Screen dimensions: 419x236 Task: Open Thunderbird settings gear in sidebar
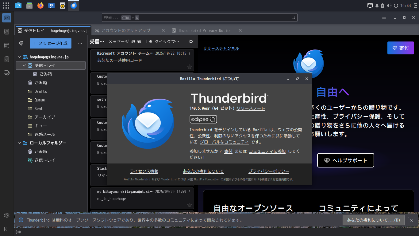tap(7, 215)
